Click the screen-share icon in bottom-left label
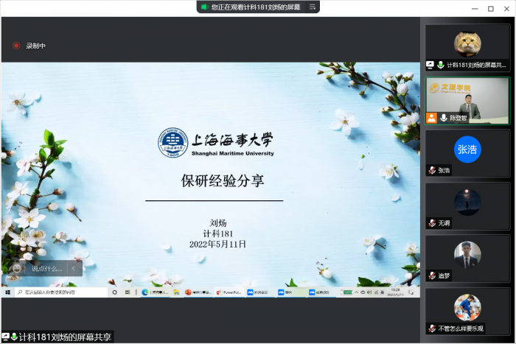Viewport: 516px width, 344px height. pyautogui.click(x=6, y=337)
